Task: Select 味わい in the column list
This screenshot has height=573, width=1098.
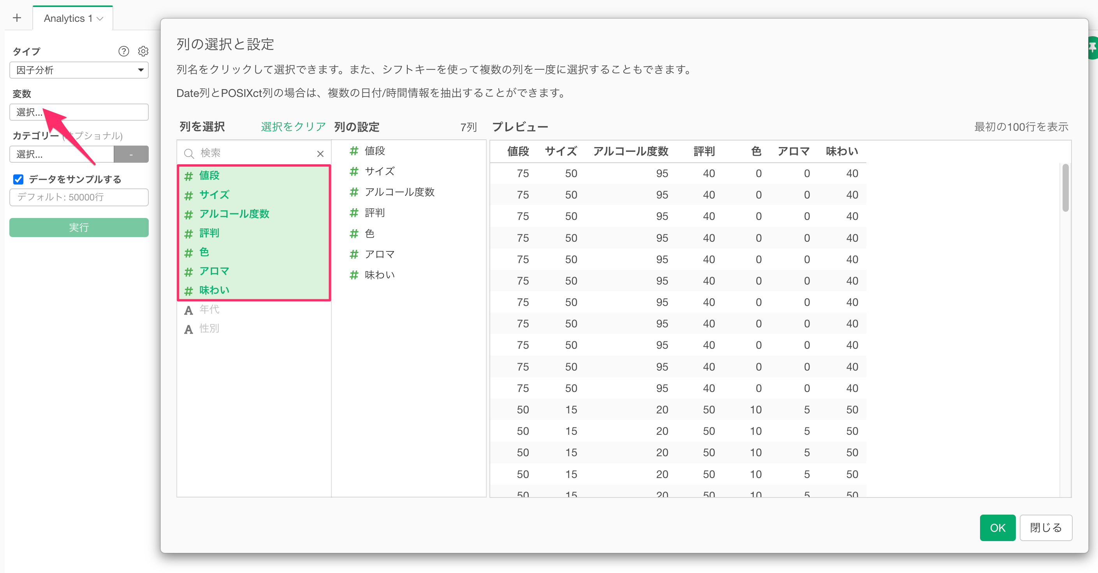Action: click(x=253, y=290)
